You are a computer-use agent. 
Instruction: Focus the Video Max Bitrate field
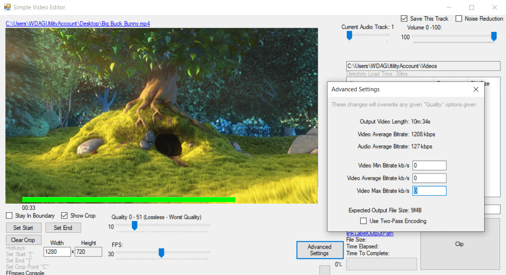pos(429,191)
